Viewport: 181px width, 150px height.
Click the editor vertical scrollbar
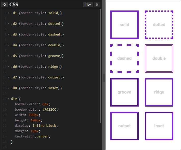click(x=100, y=66)
